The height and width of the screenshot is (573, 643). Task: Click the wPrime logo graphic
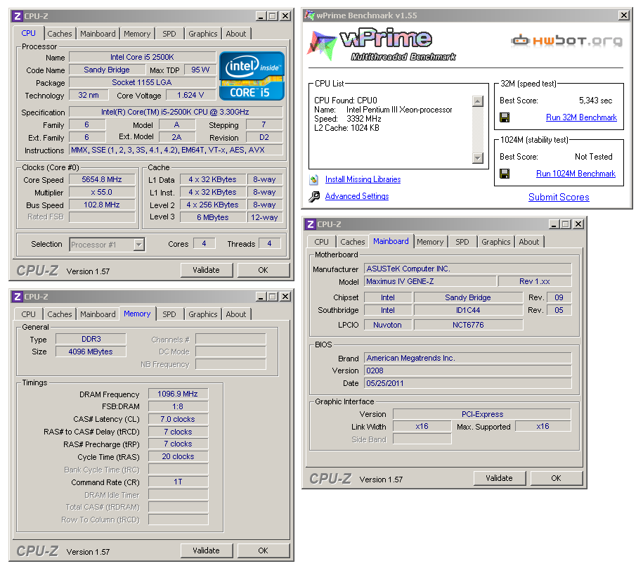tap(382, 44)
